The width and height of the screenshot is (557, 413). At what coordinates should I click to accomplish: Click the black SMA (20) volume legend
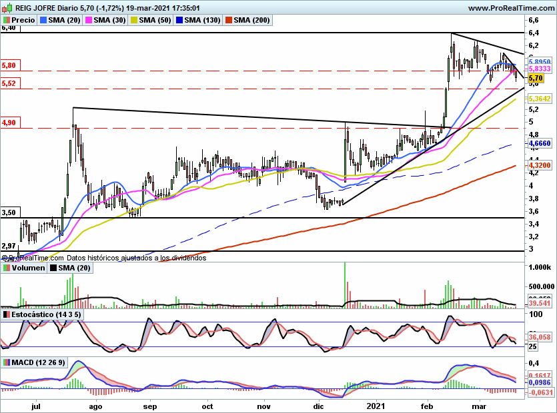70,268
